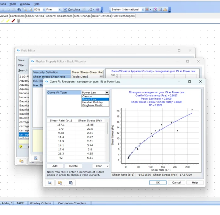Select Hershel Bulkley in the curve fit list
Image resolution: width=220 pixels, height=215 pixels.
[95, 102]
